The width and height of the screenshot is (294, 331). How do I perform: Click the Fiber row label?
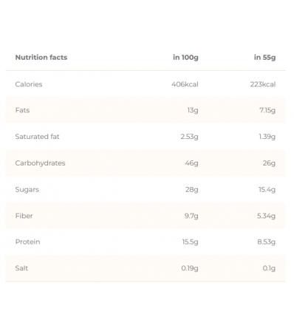pos(24,216)
